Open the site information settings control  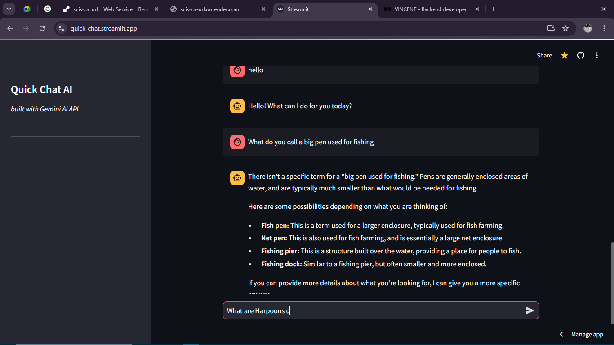61,28
